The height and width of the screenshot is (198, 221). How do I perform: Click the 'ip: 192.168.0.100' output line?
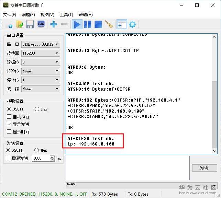pyautogui.click(x=91, y=144)
